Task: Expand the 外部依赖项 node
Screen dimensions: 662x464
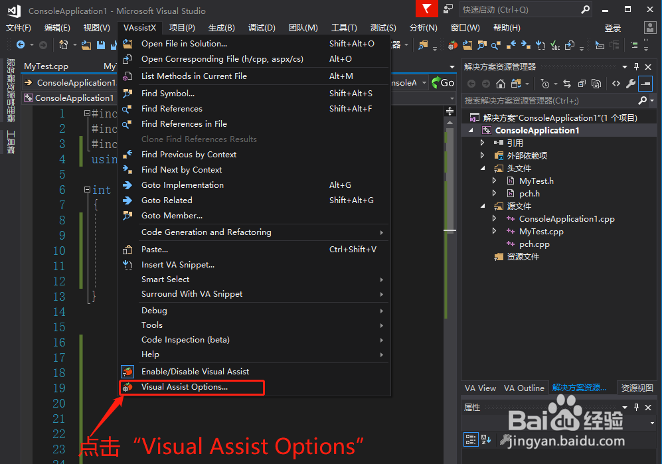Action: click(482, 155)
